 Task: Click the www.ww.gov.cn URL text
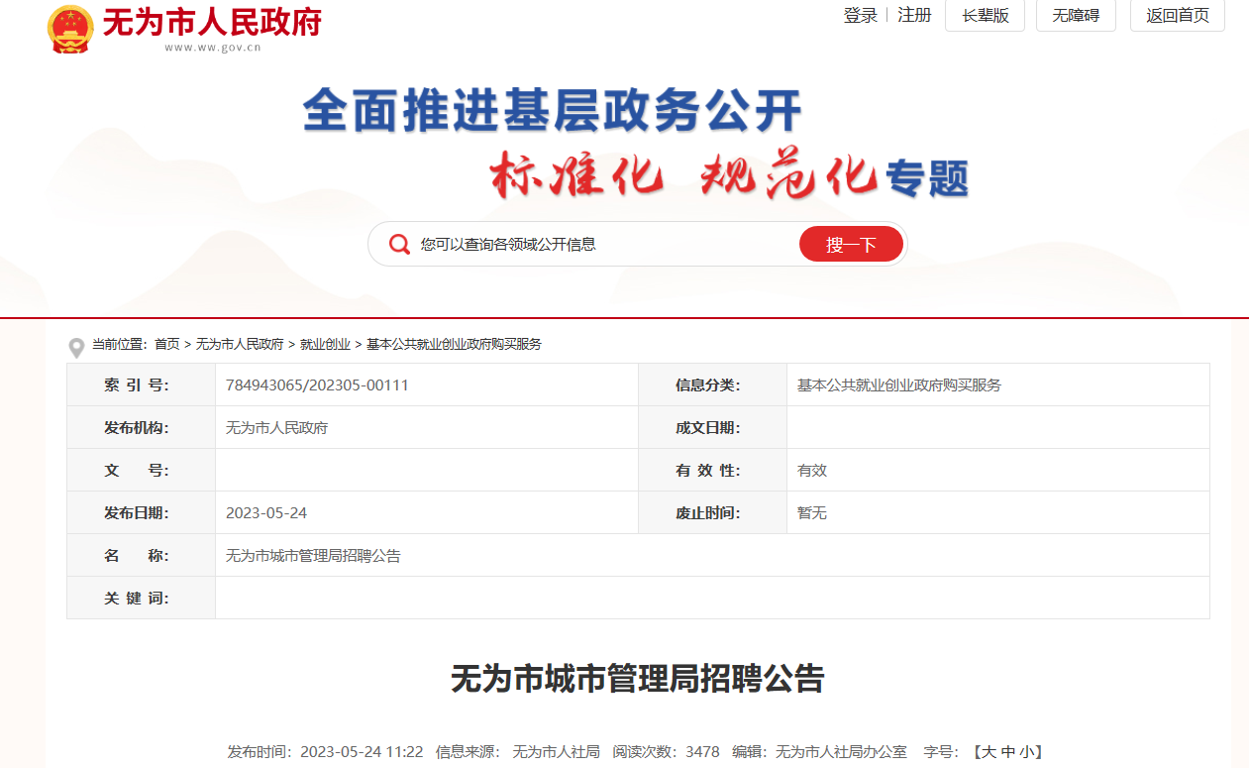pyautogui.click(x=213, y=47)
